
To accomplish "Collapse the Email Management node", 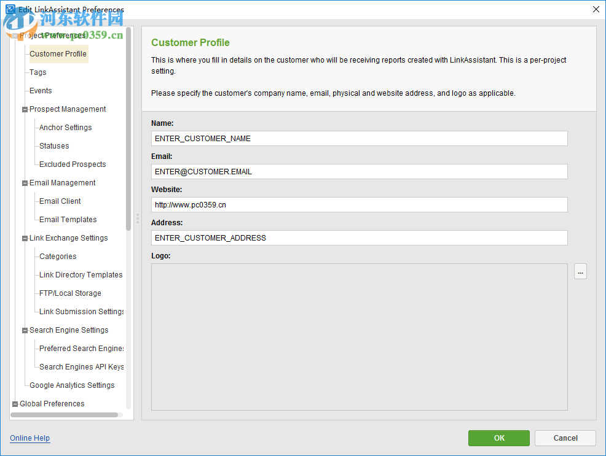I will coord(25,184).
